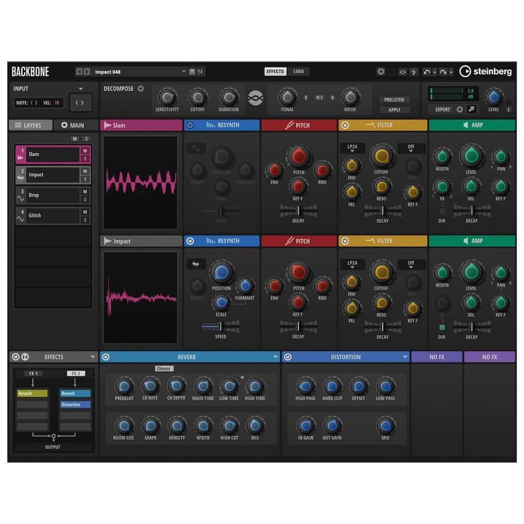Click the Chorus button in Reverb
This screenshot has width=524, height=524.
tap(164, 368)
